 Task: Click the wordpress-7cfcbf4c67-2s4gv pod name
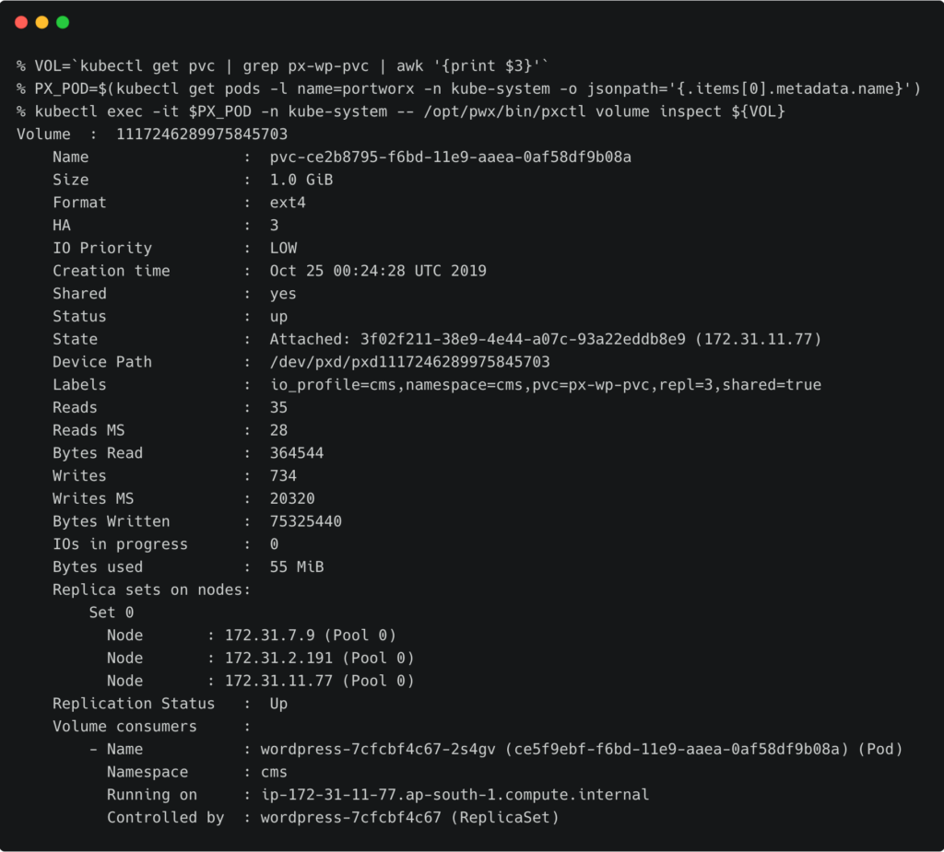pyautogui.click(x=378, y=749)
